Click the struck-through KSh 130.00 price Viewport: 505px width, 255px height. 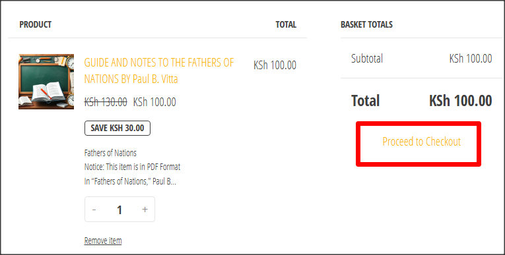click(x=106, y=102)
